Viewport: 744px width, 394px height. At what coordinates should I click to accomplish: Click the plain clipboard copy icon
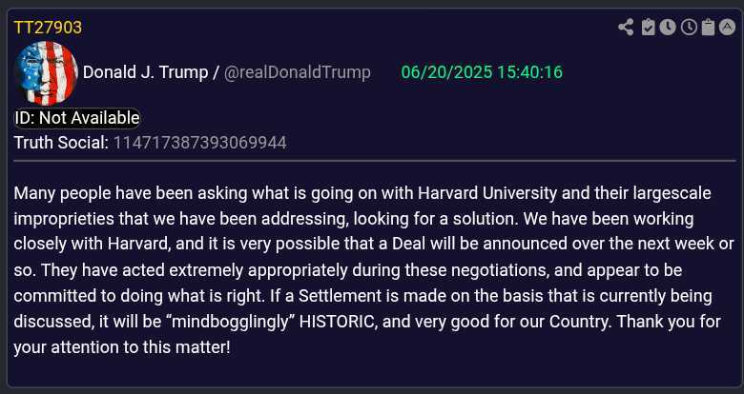point(708,27)
